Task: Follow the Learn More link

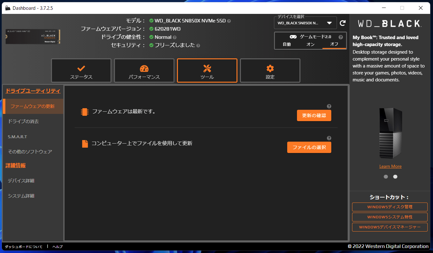Action: pyautogui.click(x=390, y=166)
